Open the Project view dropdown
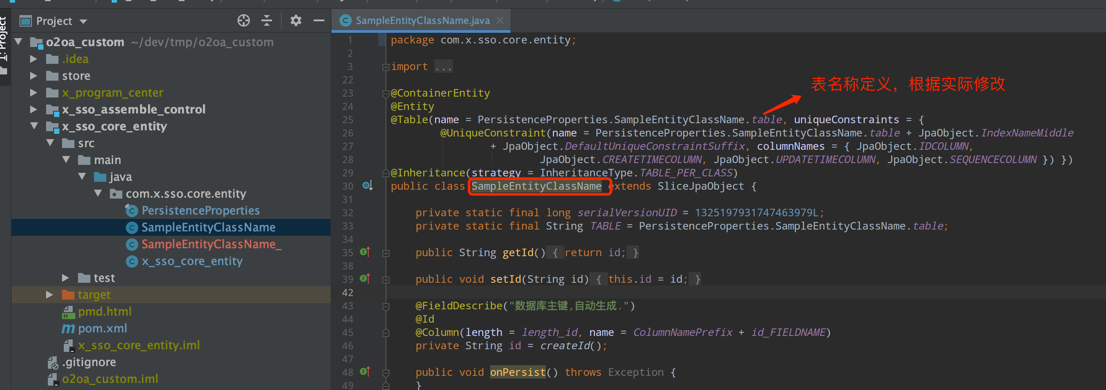The height and width of the screenshot is (390, 1106). [83, 21]
